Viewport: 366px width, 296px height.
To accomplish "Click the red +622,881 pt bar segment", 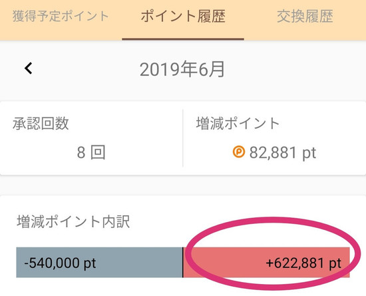I will point(266,262).
